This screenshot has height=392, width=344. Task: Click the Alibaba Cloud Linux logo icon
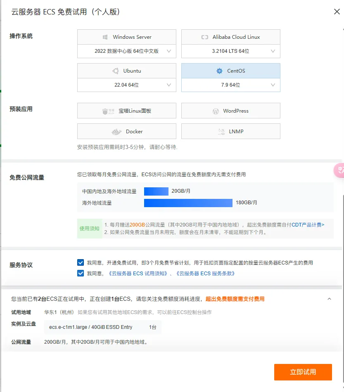coord(205,37)
